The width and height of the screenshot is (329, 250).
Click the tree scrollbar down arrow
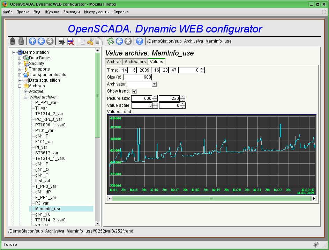click(x=97, y=223)
